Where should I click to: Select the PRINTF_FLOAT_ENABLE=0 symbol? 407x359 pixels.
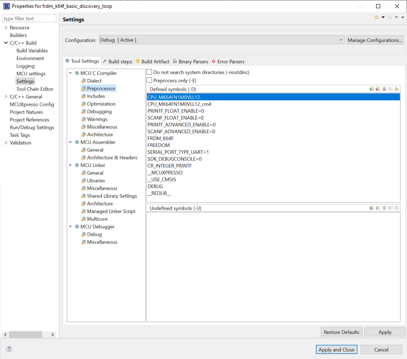(273, 111)
